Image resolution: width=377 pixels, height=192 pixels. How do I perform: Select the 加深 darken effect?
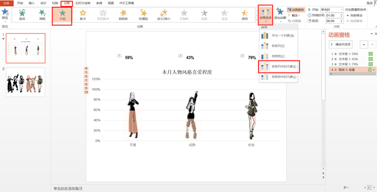(204, 15)
